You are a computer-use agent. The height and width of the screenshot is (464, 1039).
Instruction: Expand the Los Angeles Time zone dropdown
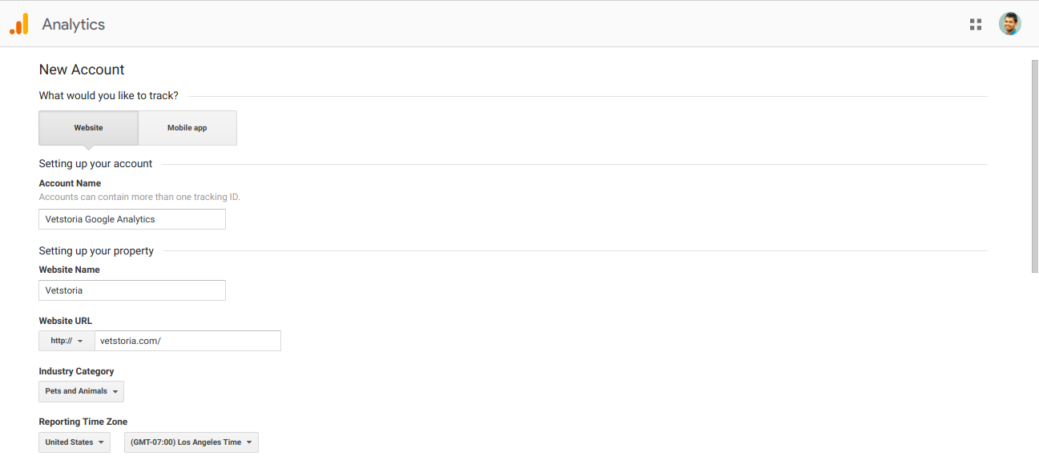[x=191, y=442]
